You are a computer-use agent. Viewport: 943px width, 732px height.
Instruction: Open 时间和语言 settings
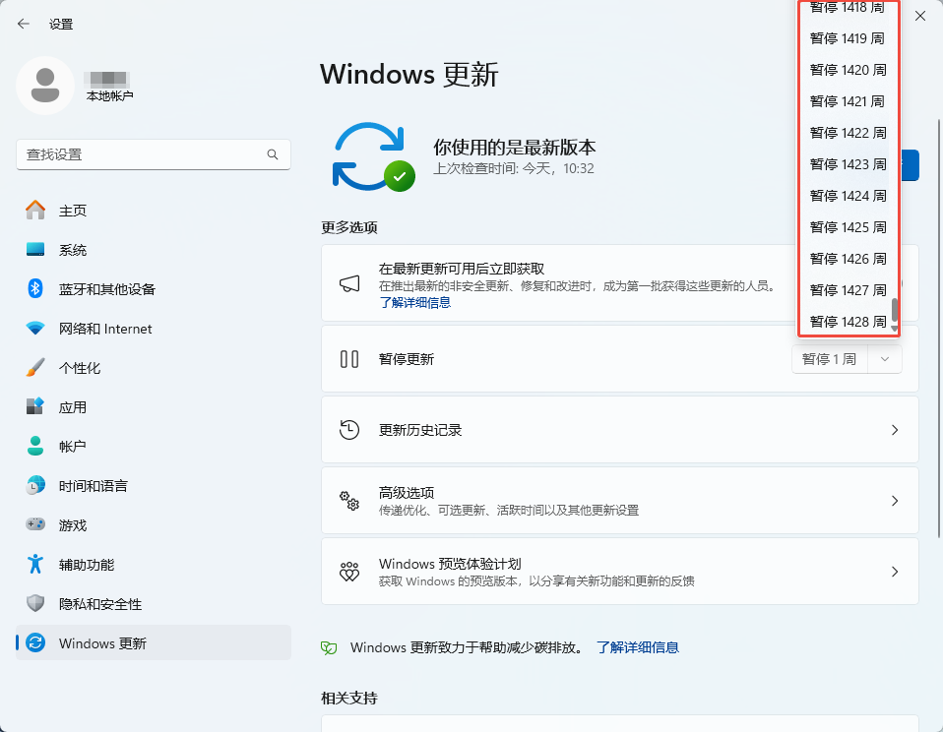tap(154, 486)
